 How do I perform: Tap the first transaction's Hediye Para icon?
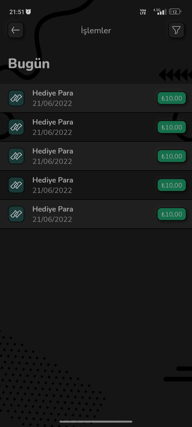(16, 98)
